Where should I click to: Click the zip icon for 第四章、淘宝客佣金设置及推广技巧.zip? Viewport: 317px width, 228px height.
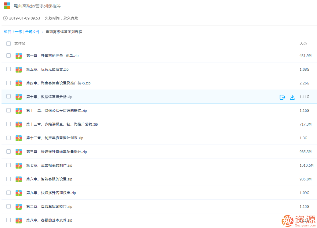(19, 83)
